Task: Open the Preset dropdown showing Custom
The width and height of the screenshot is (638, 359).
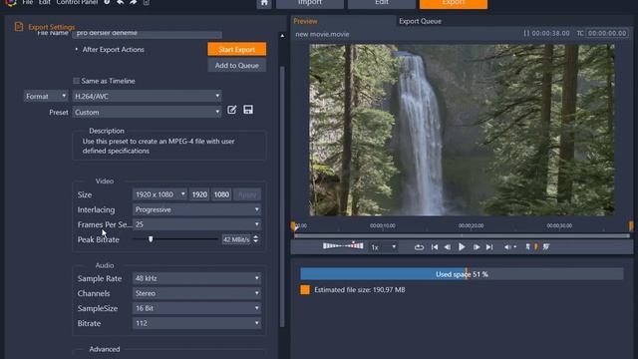Action: pos(147,112)
